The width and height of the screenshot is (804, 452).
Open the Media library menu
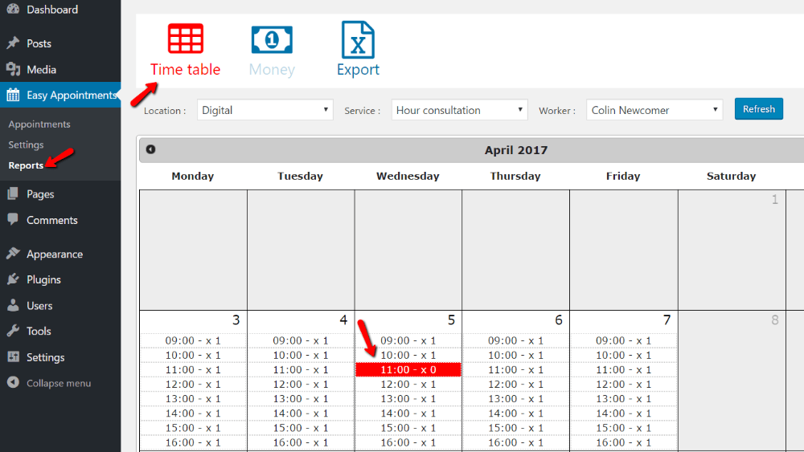tap(40, 70)
